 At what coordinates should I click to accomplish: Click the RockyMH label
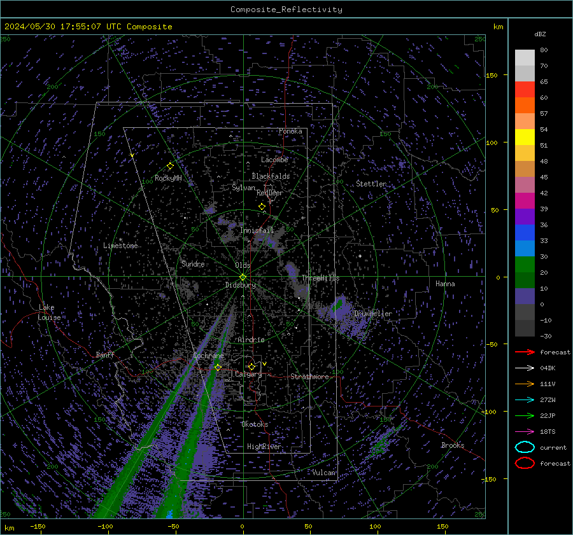[x=168, y=178]
